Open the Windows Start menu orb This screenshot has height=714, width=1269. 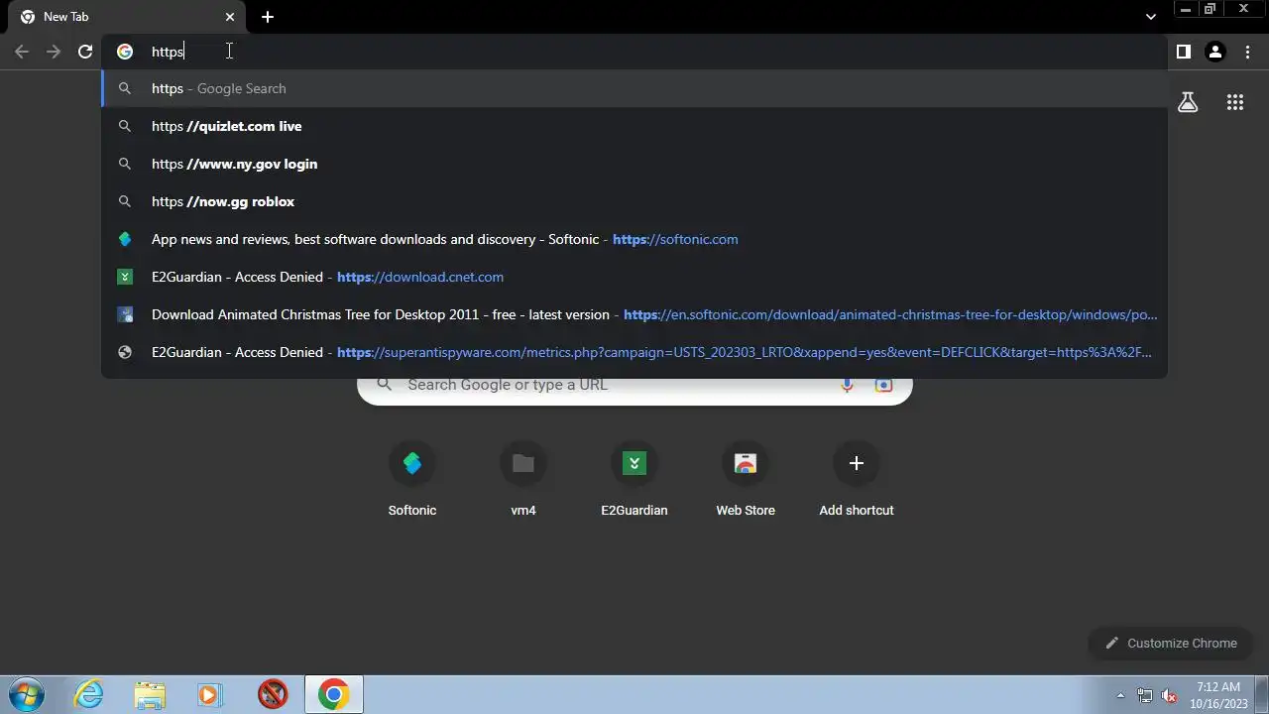(26, 694)
